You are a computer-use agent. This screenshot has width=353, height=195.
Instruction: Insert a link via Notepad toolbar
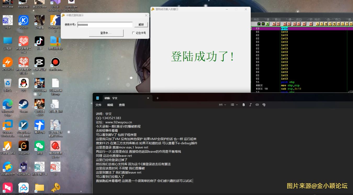[x=257, y=105]
